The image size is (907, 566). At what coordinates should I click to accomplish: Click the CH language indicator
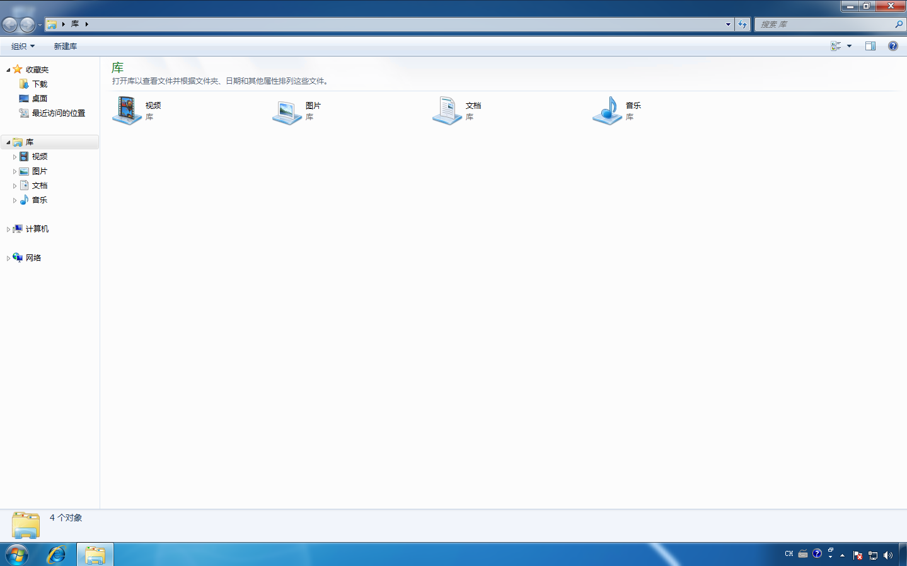point(789,554)
